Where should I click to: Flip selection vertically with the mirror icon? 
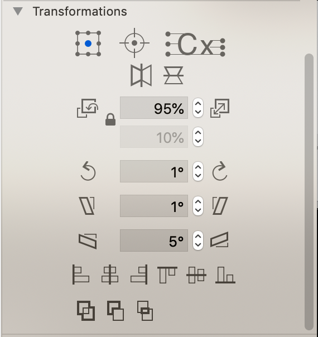coord(174,75)
